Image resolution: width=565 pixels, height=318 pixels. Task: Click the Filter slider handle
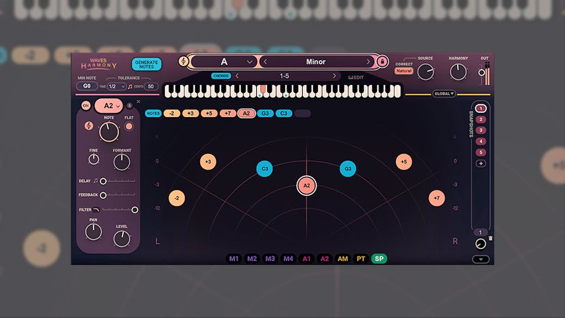point(135,210)
